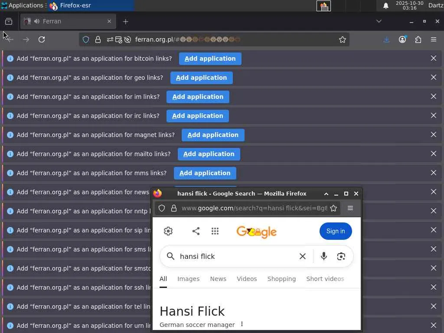This screenshot has height=333, width=444.
Task: Add application for geo links
Action: pos(201,78)
